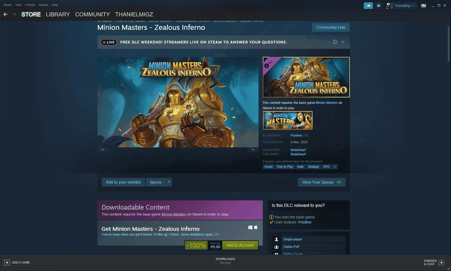Open Friends & Chat icon
The image size is (451, 271).
tap(441, 262)
